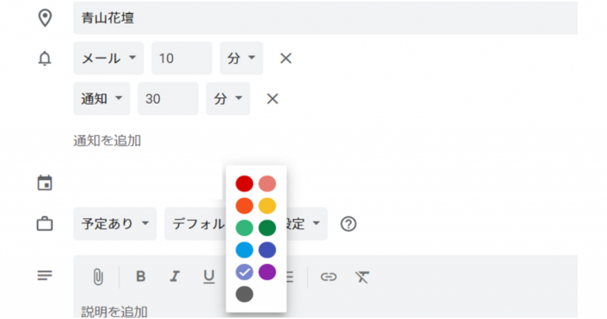Select the red color swatch
Viewport: 607px width, 319px height.
pyautogui.click(x=244, y=183)
